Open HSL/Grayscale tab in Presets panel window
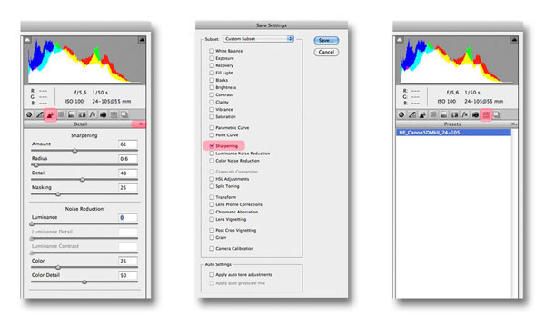 pyautogui.click(x=433, y=114)
